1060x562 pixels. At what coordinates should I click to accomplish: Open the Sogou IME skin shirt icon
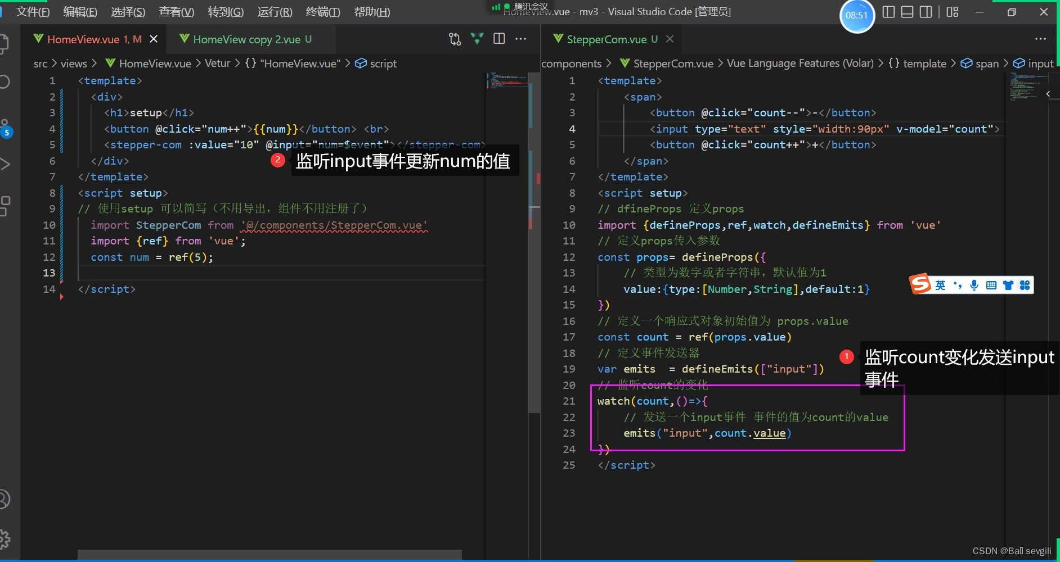[1008, 285]
